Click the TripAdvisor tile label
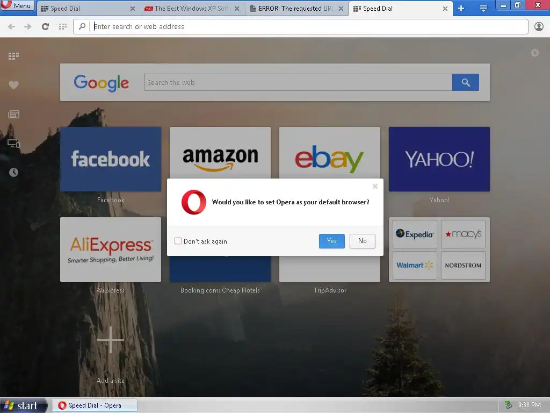Screen dimensions: 550x413 point(330,290)
